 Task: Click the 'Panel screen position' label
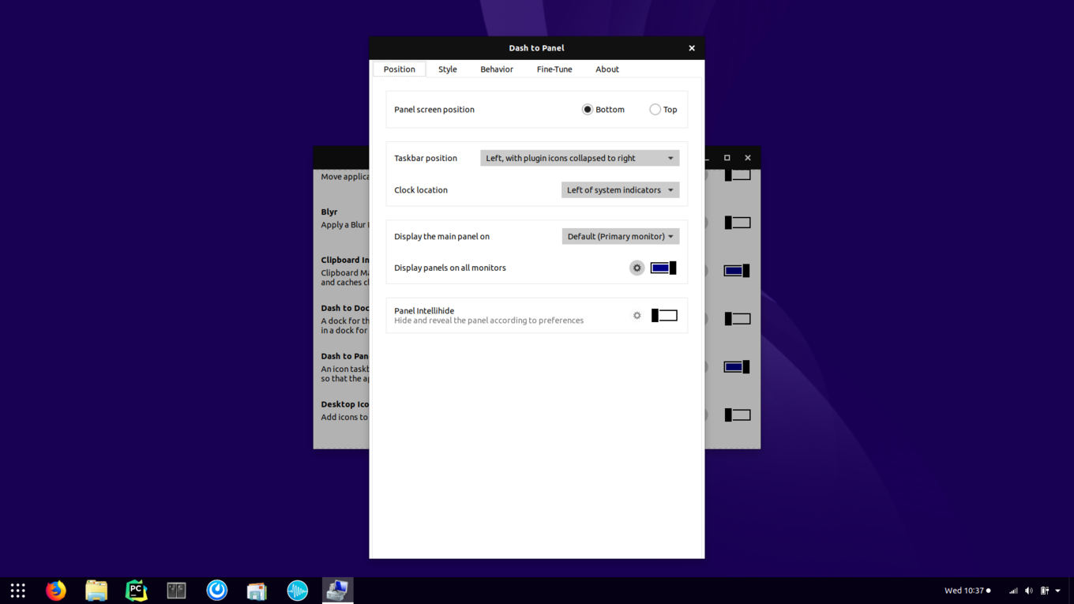(434, 110)
